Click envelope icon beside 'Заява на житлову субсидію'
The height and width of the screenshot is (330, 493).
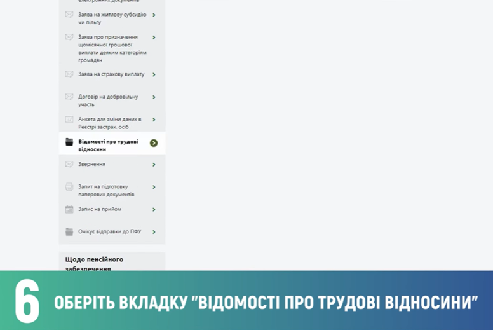pos(69,15)
